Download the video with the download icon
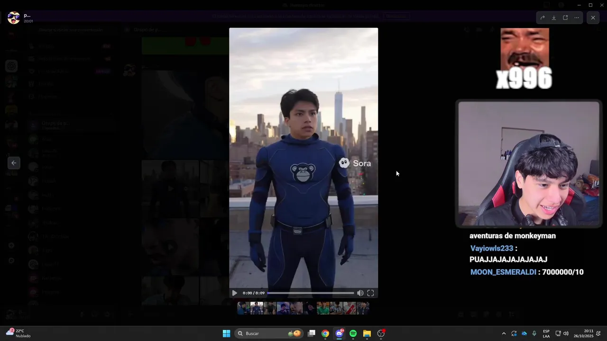Screen dimensions: 607x341 click(x=554, y=18)
